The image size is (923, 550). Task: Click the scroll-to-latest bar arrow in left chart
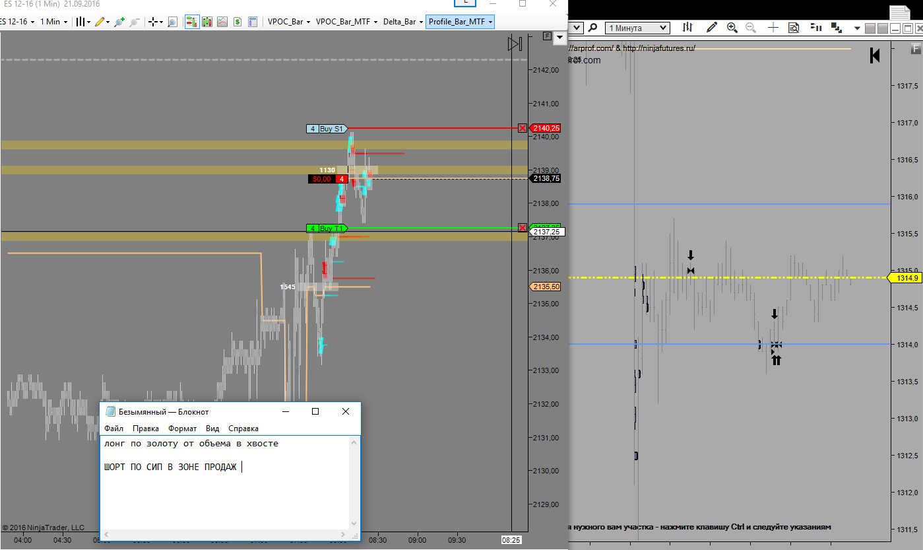515,44
